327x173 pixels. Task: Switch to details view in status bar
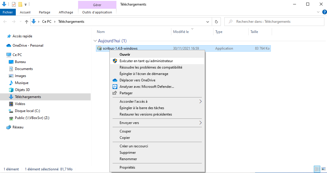pyautogui.click(x=317, y=169)
